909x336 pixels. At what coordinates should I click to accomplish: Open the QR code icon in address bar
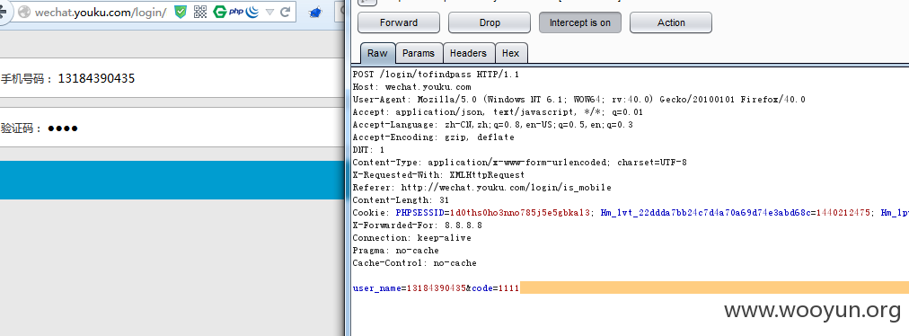point(200,12)
